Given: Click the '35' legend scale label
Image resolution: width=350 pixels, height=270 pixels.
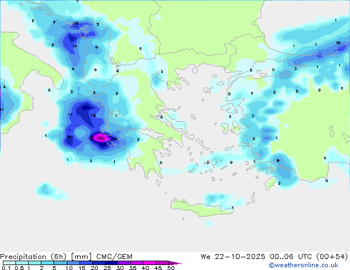Looking at the screenshot, I should tap(132, 268).
